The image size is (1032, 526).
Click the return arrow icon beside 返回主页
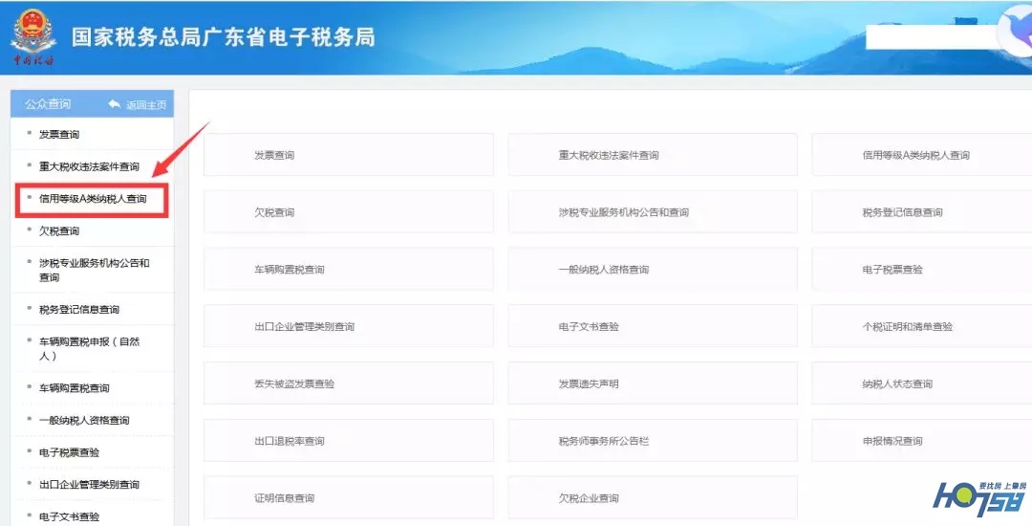(115, 104)
